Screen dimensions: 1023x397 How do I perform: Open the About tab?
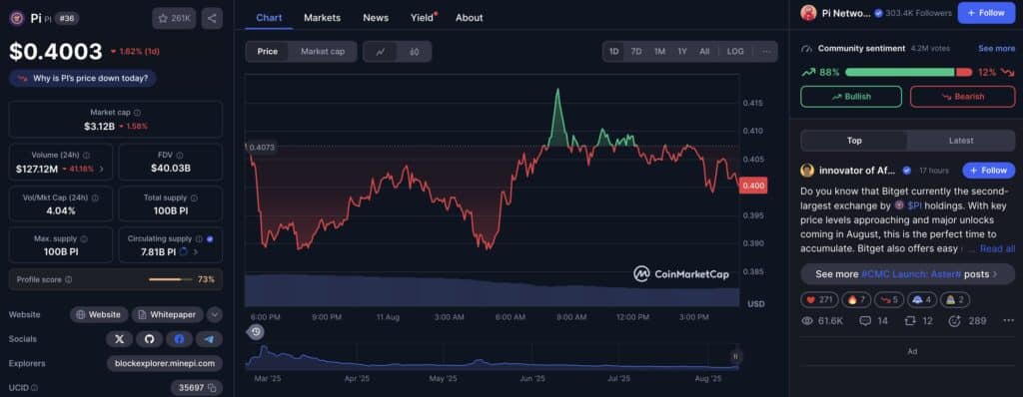click(x=470, y=18)
